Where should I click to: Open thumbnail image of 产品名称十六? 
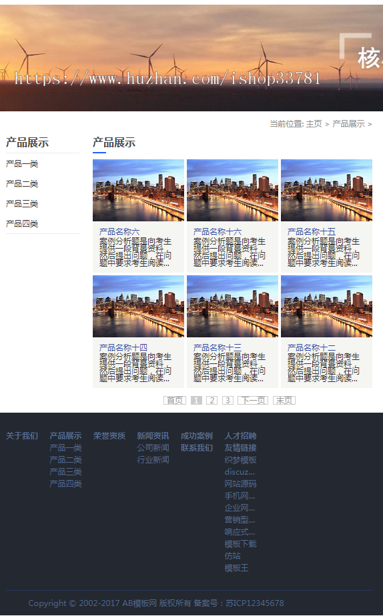(232, 190)
